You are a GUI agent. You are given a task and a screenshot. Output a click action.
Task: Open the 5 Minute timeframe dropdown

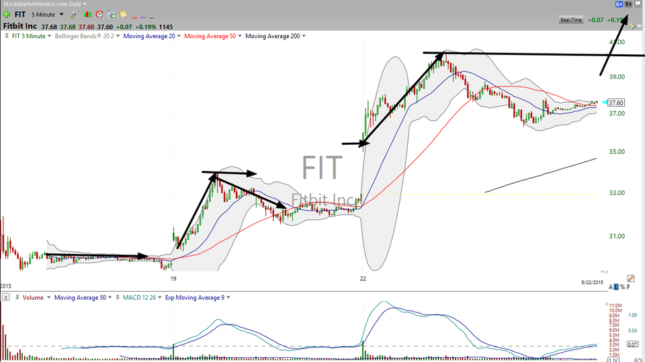pyautogui.click(x=62, y=14)
